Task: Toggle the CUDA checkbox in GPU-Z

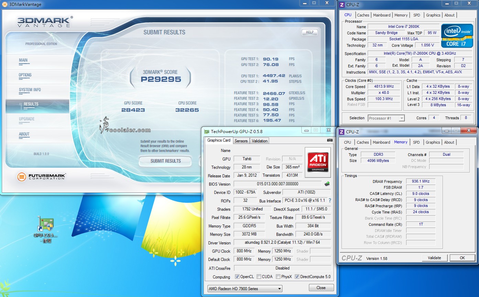Action: (258, 277)
